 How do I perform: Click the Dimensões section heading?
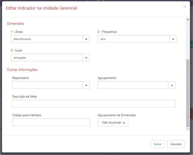16,24
